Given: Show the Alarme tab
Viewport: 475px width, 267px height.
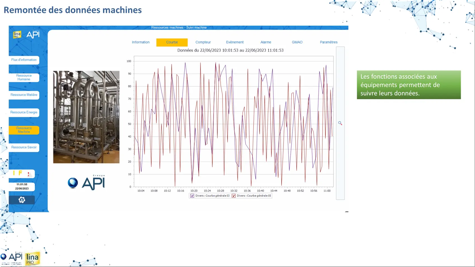Looking at the screenshot, I should coord(266,42).
